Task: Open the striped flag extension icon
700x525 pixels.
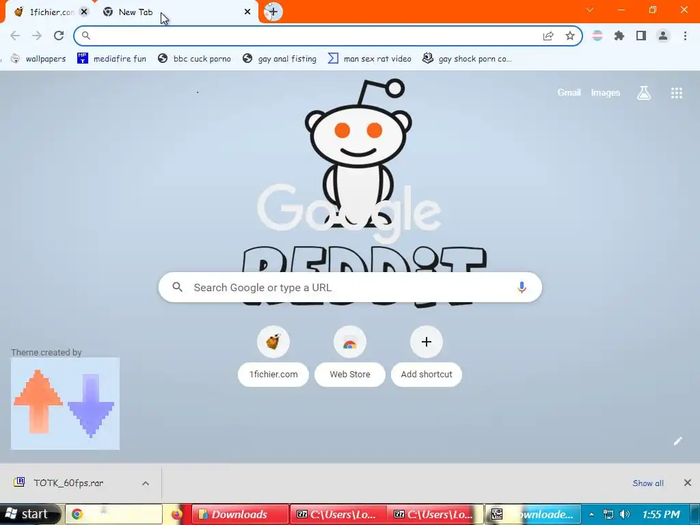Action: 597,36
